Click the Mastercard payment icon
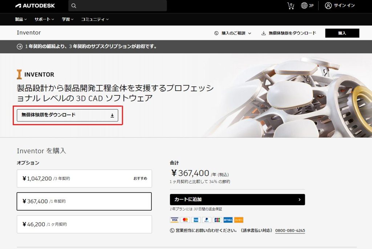Viewport: 372px width, 249px height. 185,220
